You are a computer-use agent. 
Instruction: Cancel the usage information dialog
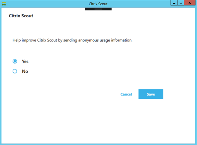126,94
